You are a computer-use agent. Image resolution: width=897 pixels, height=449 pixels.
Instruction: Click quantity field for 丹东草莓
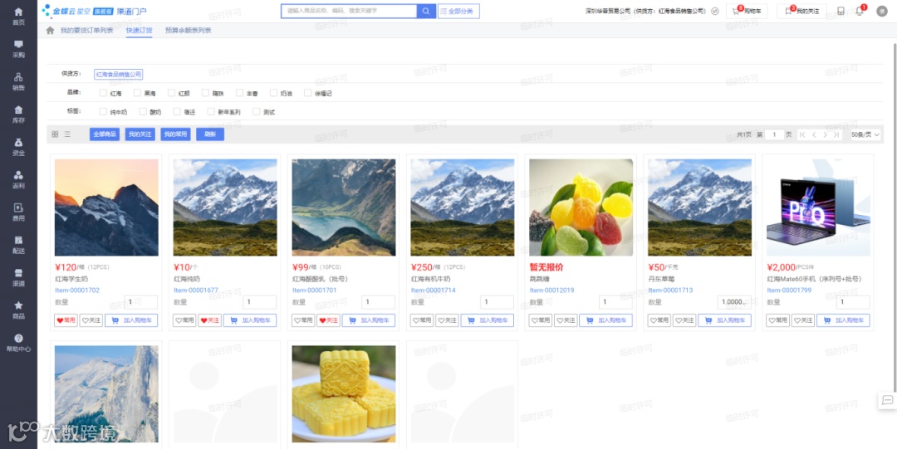pos(734,302)
